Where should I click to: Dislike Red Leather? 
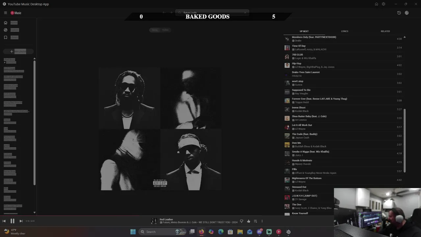241,221
